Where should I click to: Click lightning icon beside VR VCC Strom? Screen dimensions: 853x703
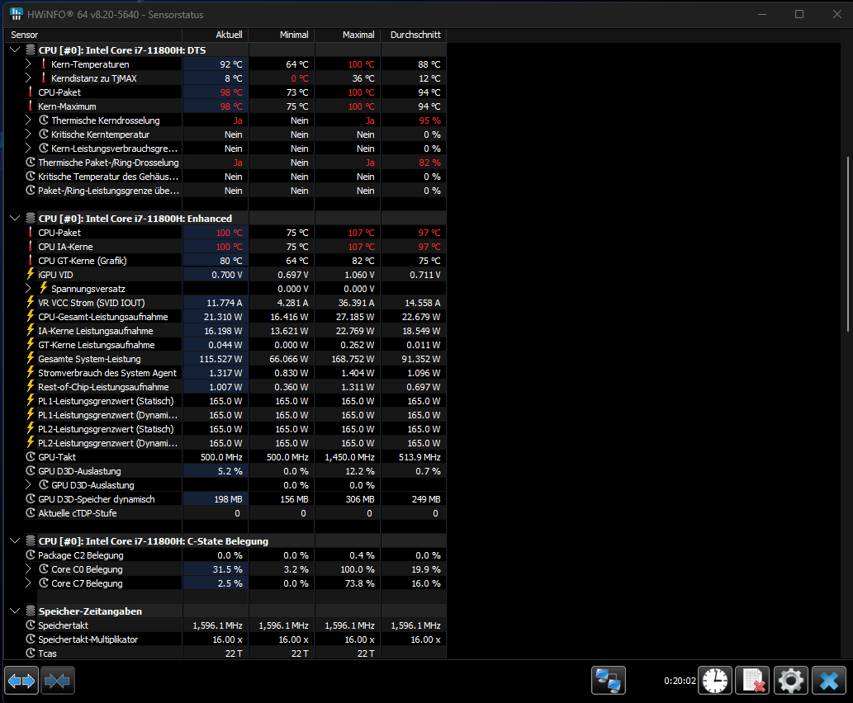click(31, 302)
